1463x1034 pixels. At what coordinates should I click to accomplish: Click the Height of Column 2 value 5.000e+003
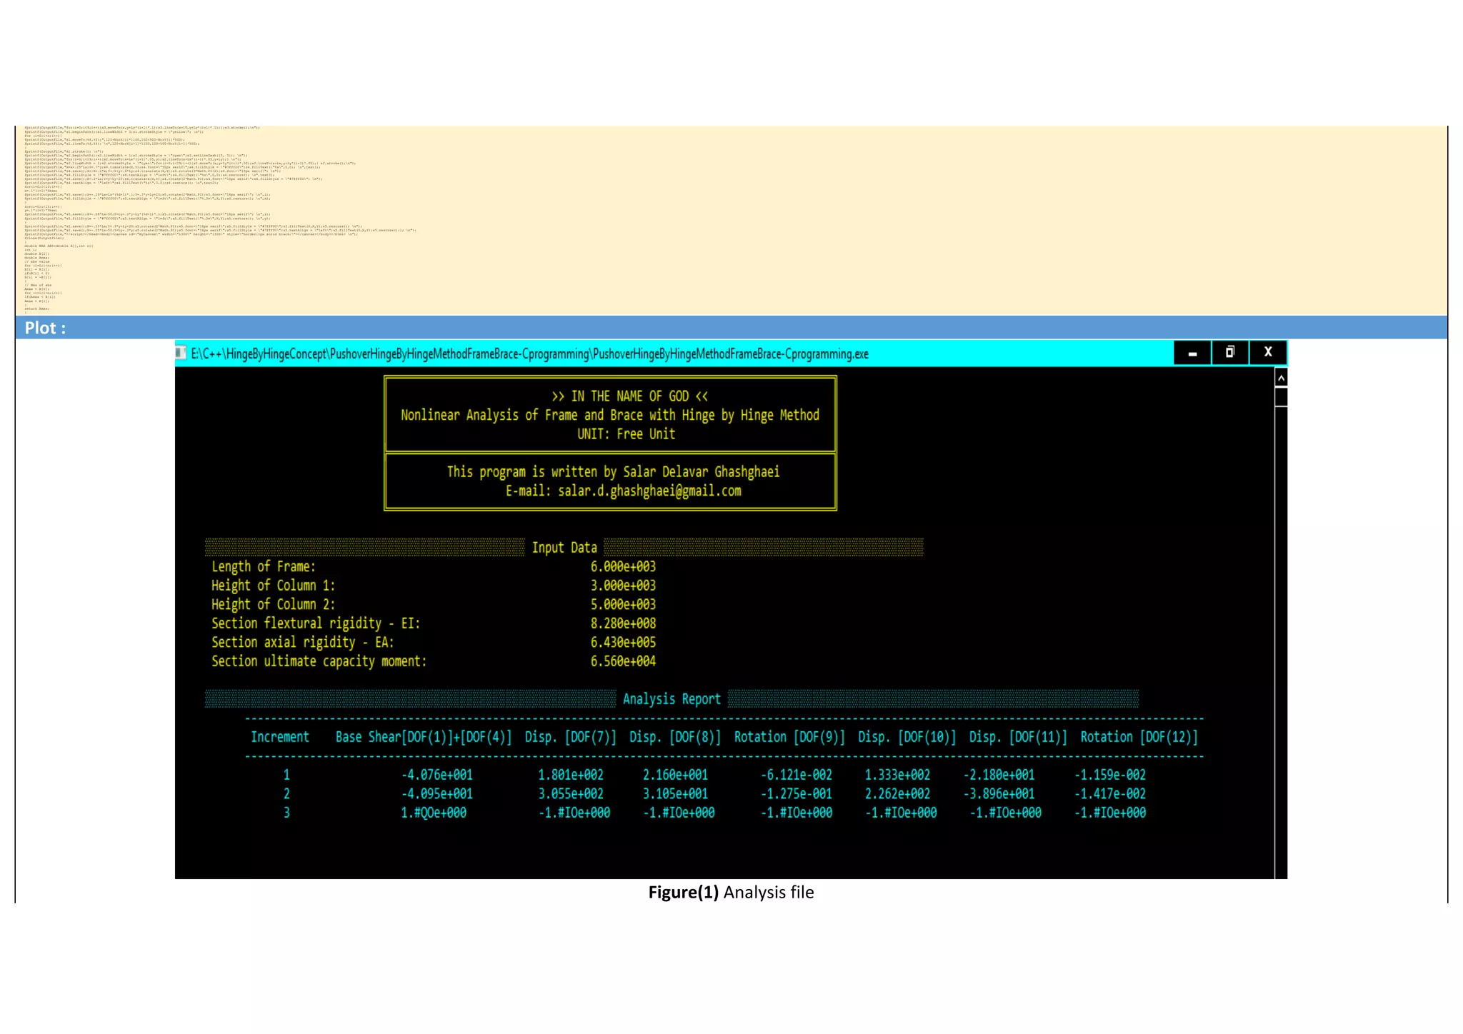tap(623, 604)
